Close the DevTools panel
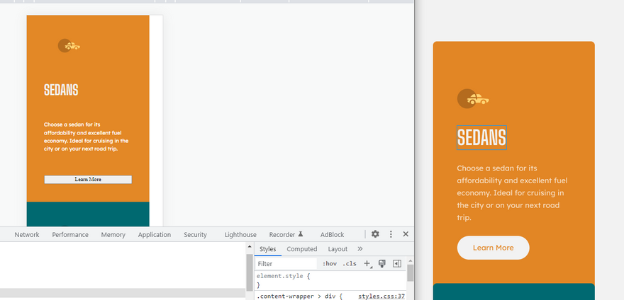Screen dimensions: 624x300 (x=406, y=234)
